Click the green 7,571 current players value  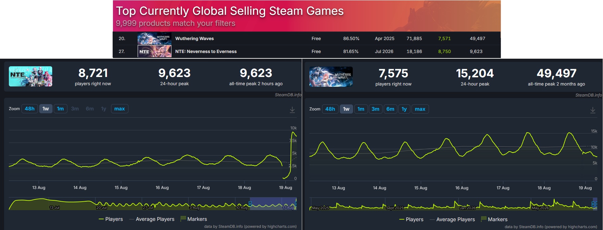pos(444,38)
